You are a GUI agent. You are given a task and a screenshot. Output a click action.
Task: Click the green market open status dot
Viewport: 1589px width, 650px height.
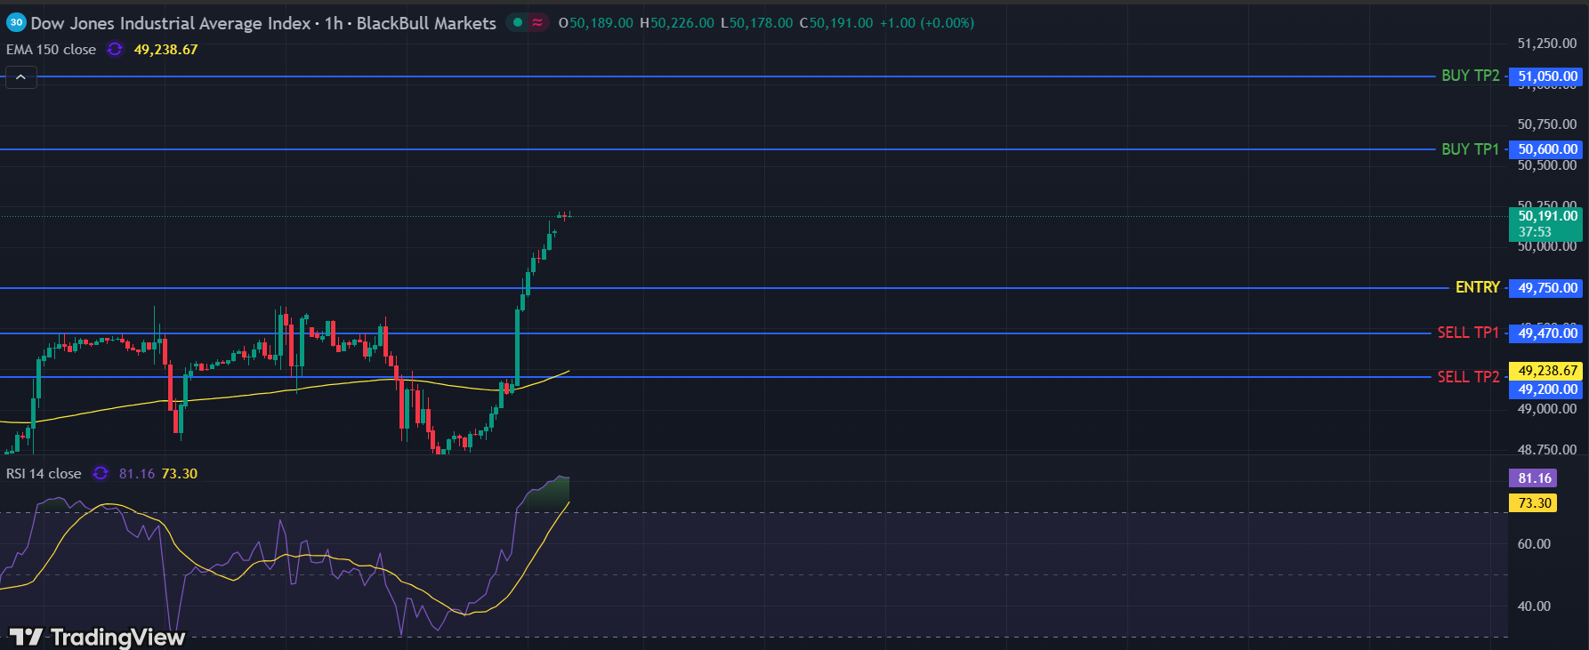point(518,23)
